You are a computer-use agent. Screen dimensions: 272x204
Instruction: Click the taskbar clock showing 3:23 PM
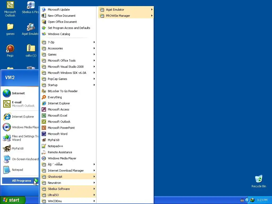click(x=262, y=200)
